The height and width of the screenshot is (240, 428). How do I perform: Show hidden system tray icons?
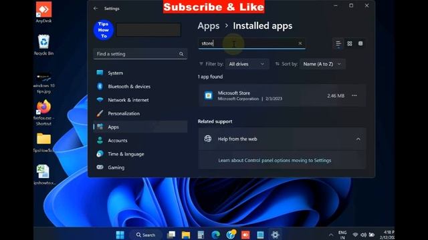[331, 235]
